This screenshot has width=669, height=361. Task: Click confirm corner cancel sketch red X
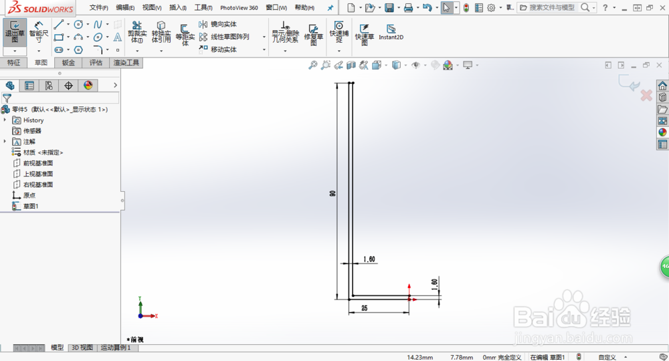(646, 96)
